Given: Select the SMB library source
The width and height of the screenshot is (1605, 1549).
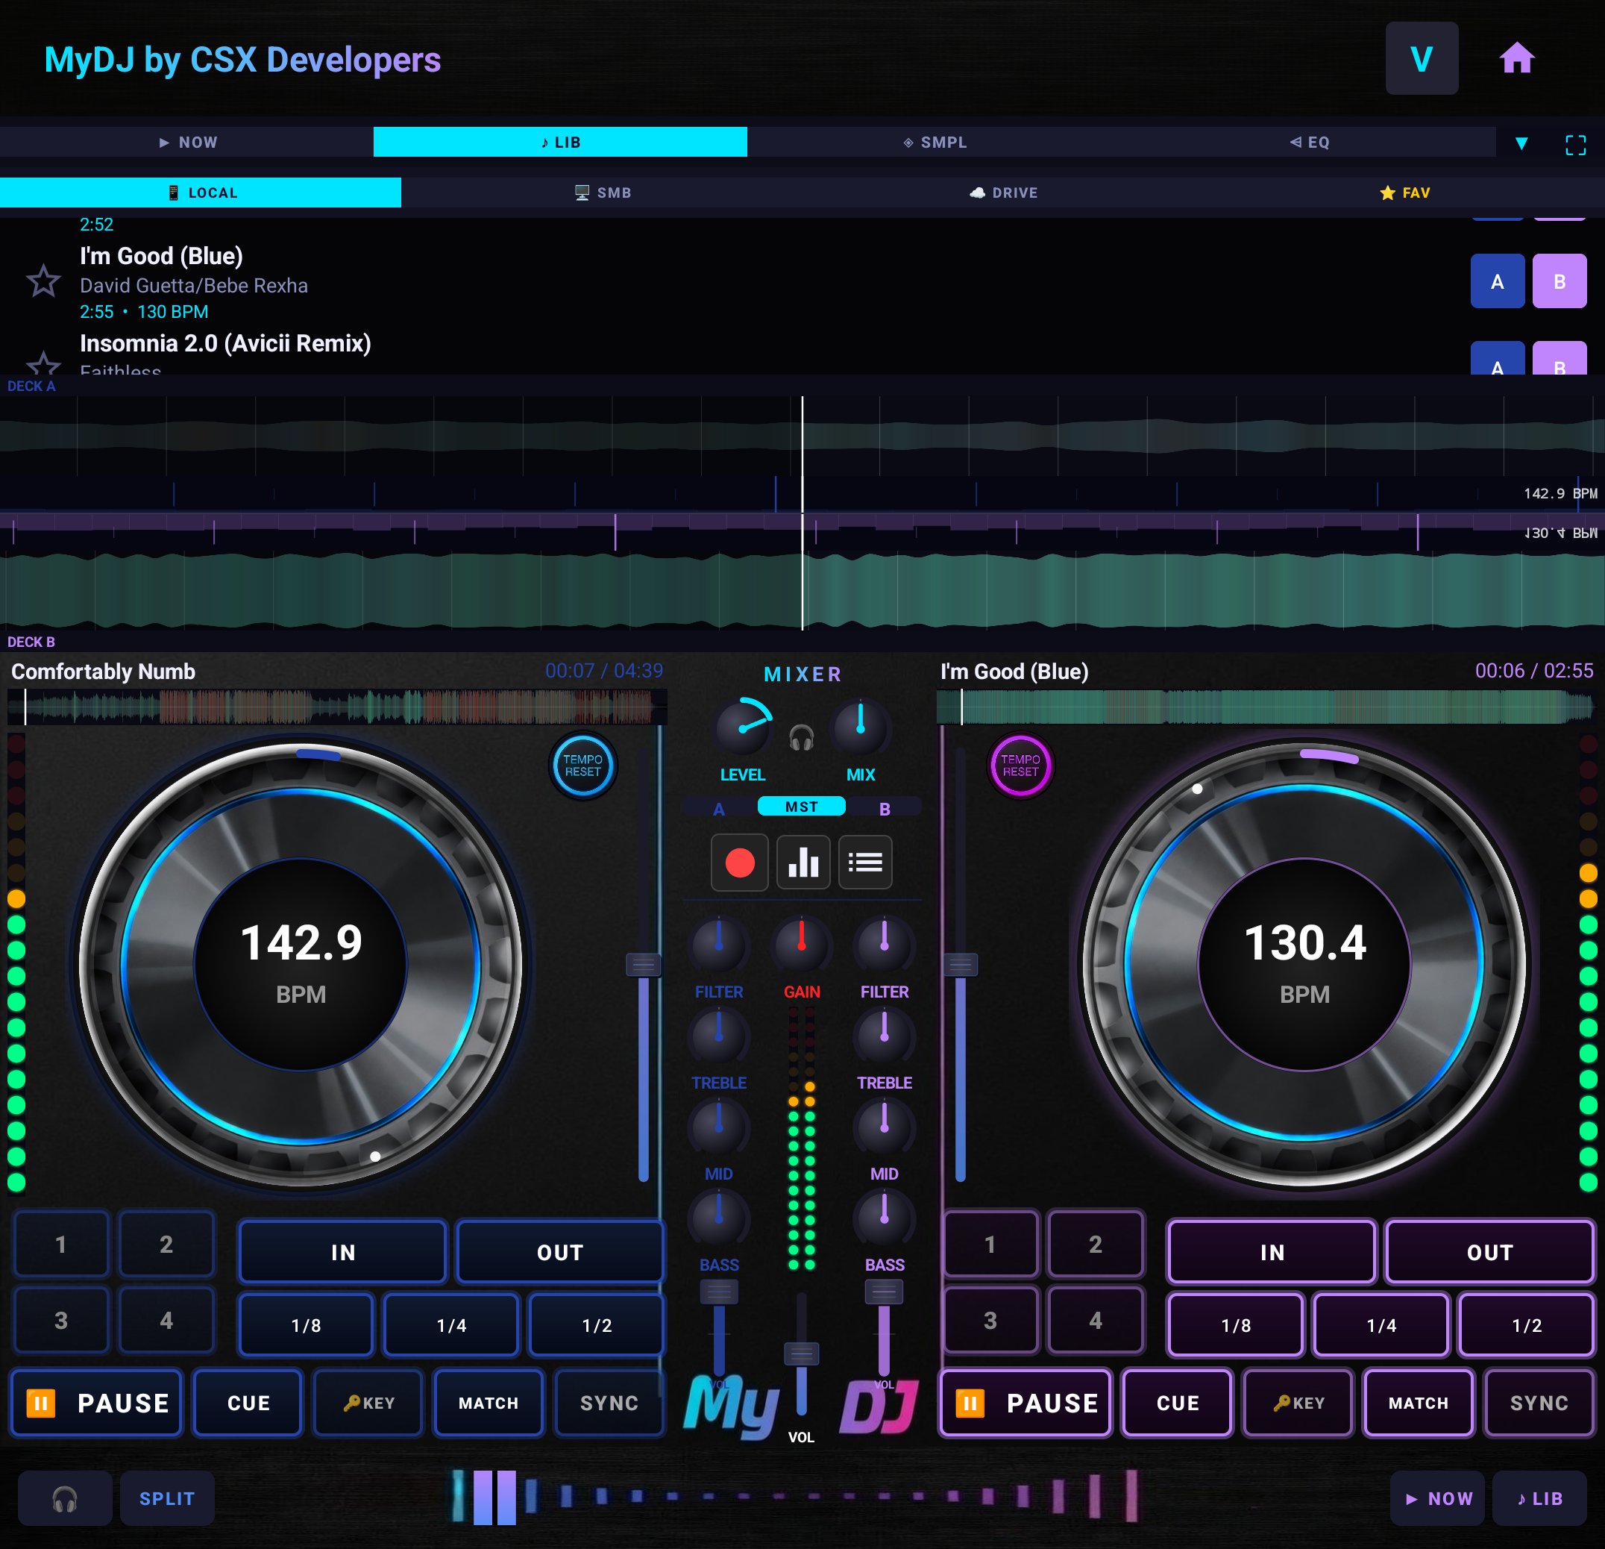Looking at the screenshot, I should click(602, 193).
